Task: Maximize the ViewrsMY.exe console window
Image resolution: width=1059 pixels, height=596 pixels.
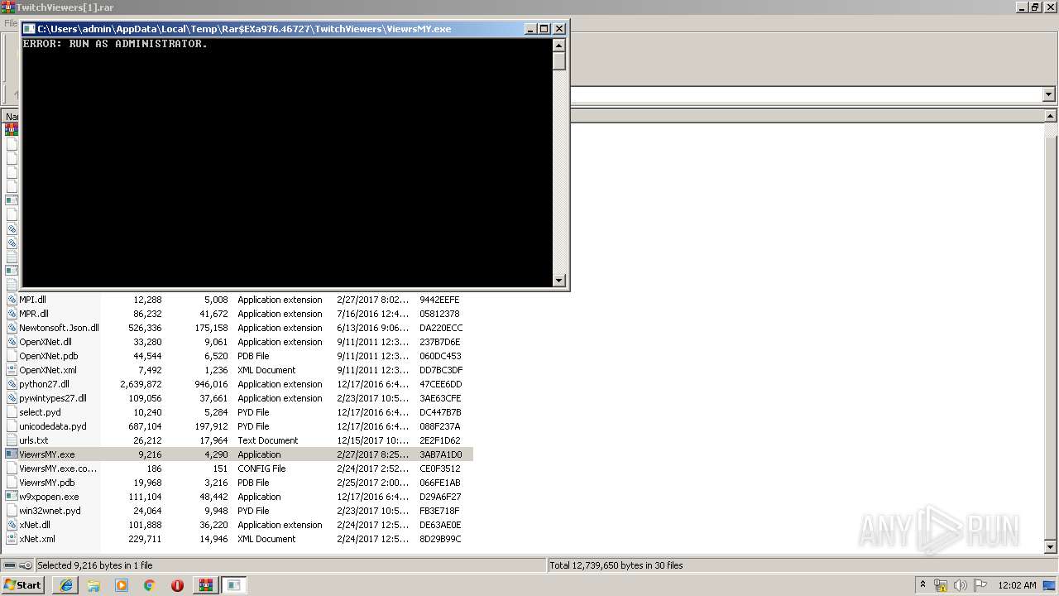Action: [544, 28]
